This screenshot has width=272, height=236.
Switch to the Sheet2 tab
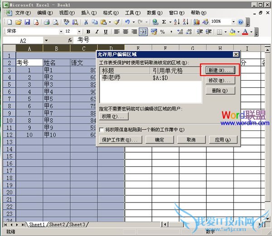pos(57,225)
